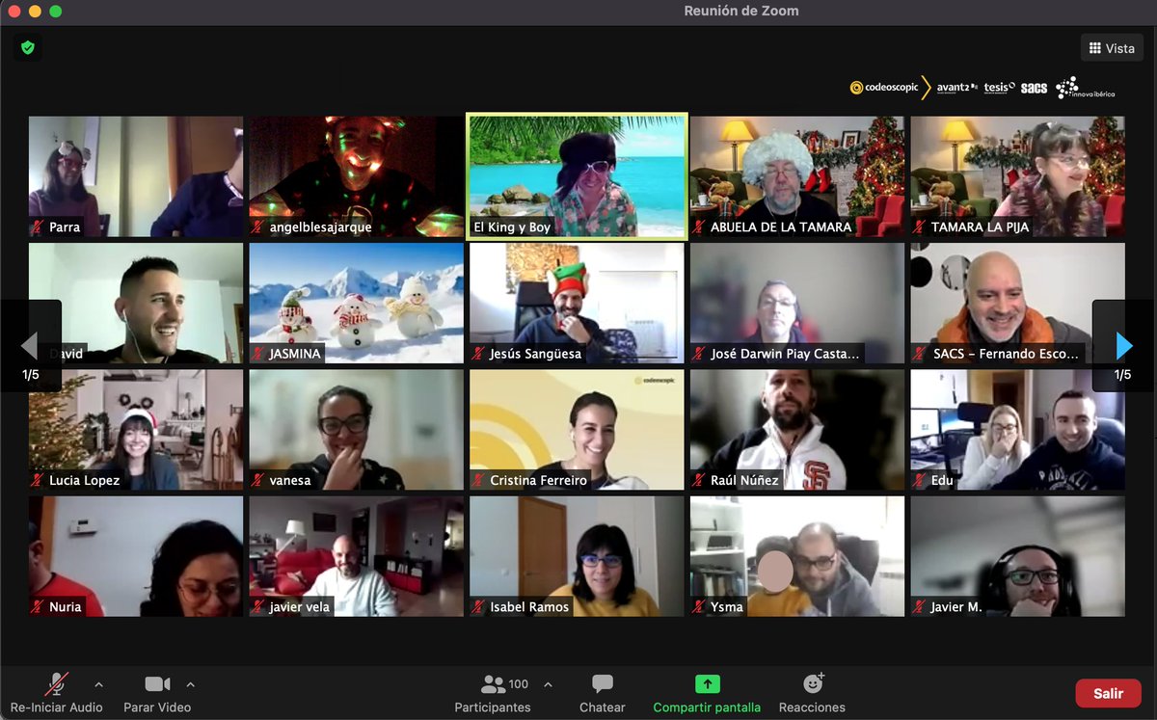The image size is (1157, 720).
Task: Open the Participantes panel
Action: click(x=493, y=693)
